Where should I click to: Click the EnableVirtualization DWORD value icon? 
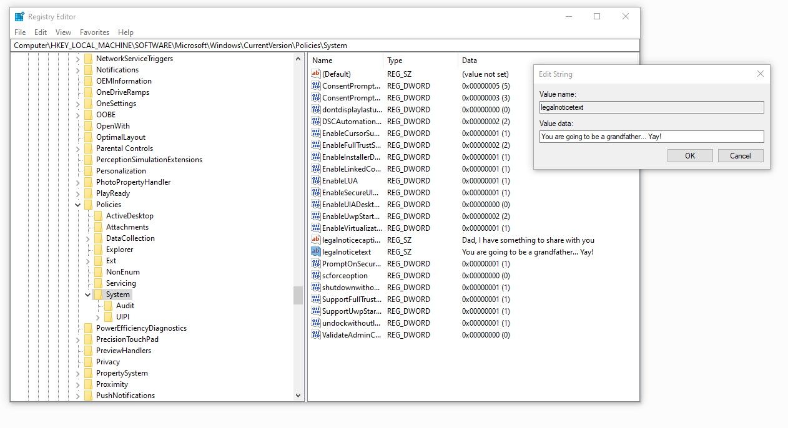coord(315,228)
